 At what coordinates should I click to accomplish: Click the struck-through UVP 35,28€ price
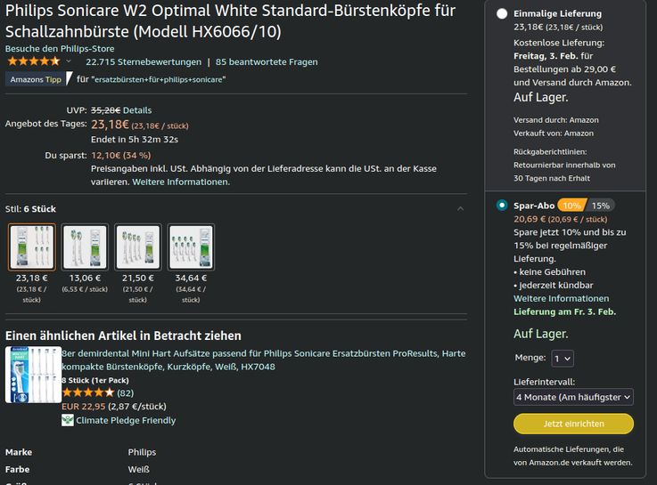[x=105, y=110]
